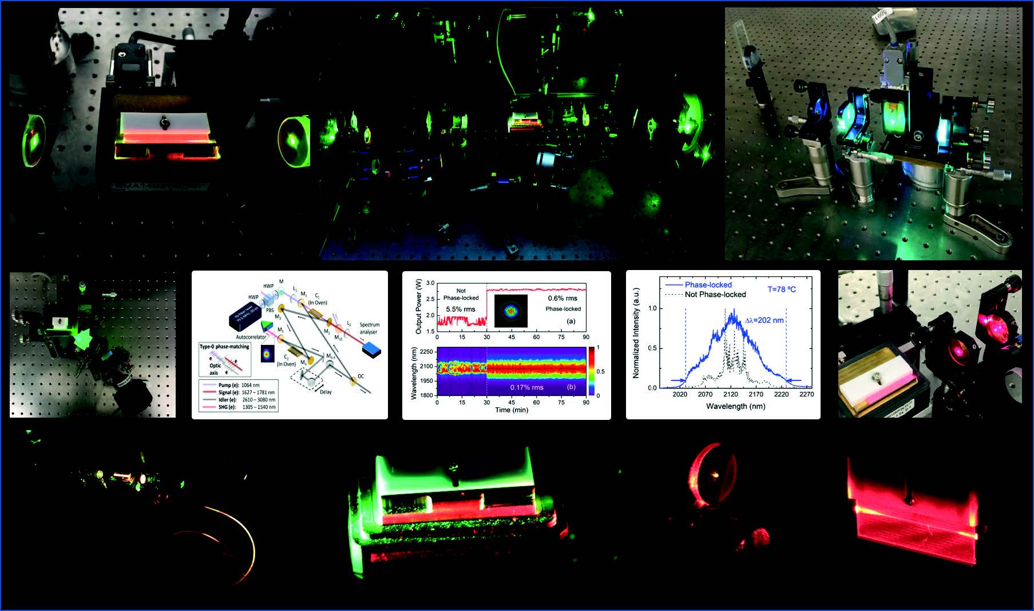The image size is (1034, 611).
Task: Click the 0.17% rms label on spectrogram
Action: 527,387
